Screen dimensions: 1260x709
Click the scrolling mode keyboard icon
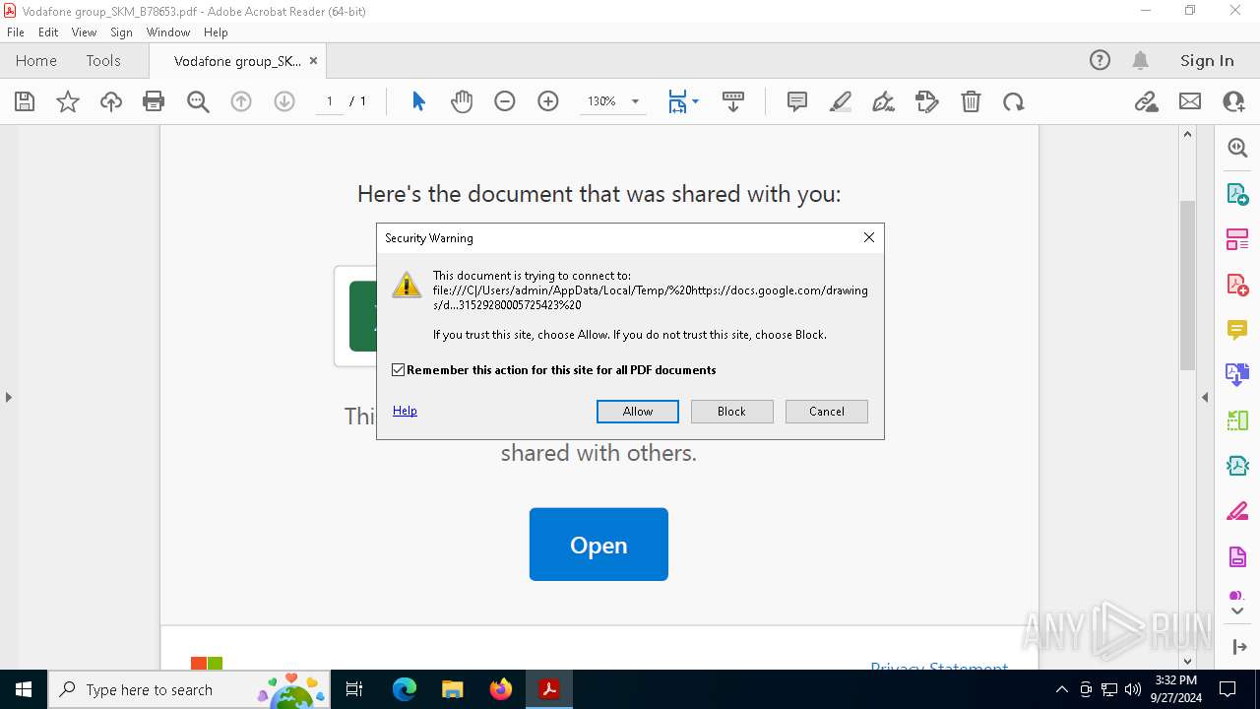[x=733, y=101]
